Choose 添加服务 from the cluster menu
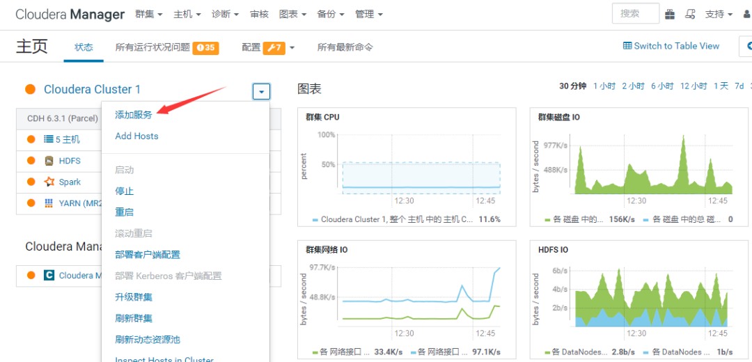This screenshot has height=362, width=752. [x=134, y=115]
